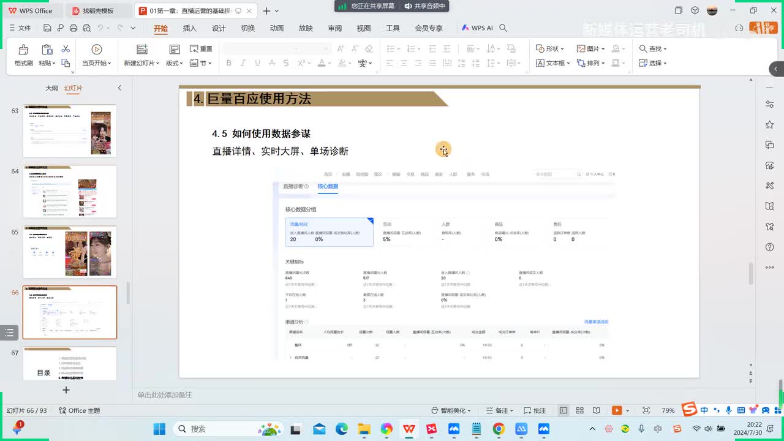The image size is (784, 441).
Task: Clear formatting with eraser icon
Action: [369, 49]
